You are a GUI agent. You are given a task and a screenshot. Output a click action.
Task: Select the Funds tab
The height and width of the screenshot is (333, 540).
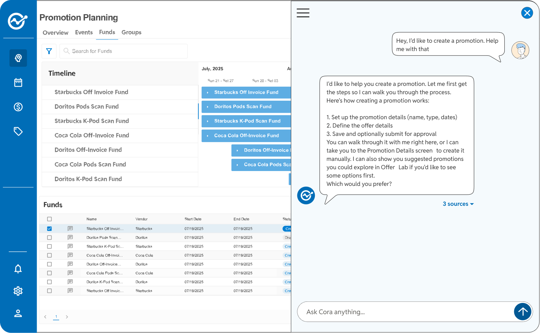(x=107, y=32)
